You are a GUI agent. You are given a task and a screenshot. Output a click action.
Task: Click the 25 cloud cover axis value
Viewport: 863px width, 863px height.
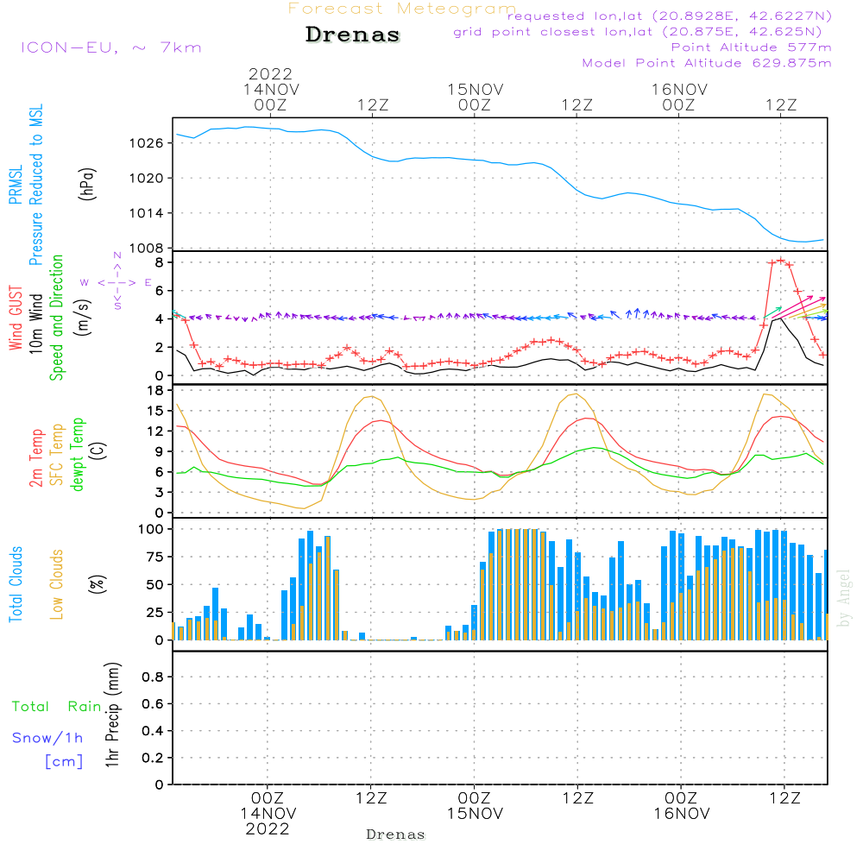[x=154, y=613]
